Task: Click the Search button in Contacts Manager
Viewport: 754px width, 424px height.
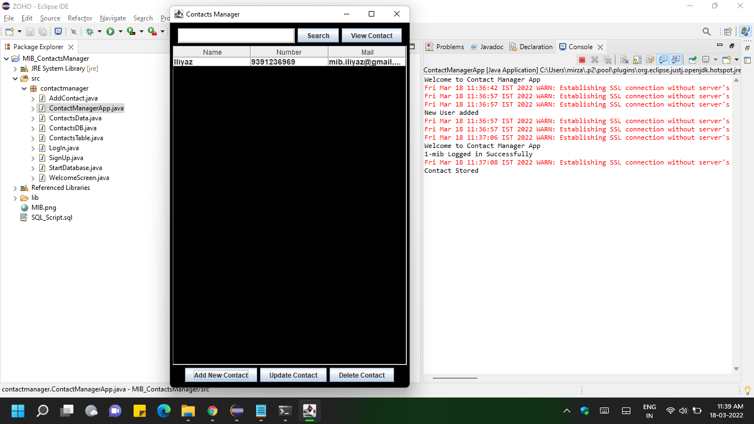Action: pos(317,35)
